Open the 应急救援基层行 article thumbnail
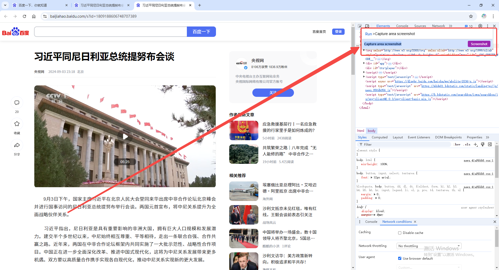The image size is (499, 270). [244, 131]
